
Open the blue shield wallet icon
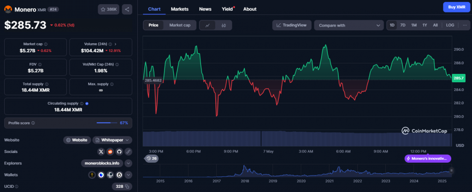[101, 175]
